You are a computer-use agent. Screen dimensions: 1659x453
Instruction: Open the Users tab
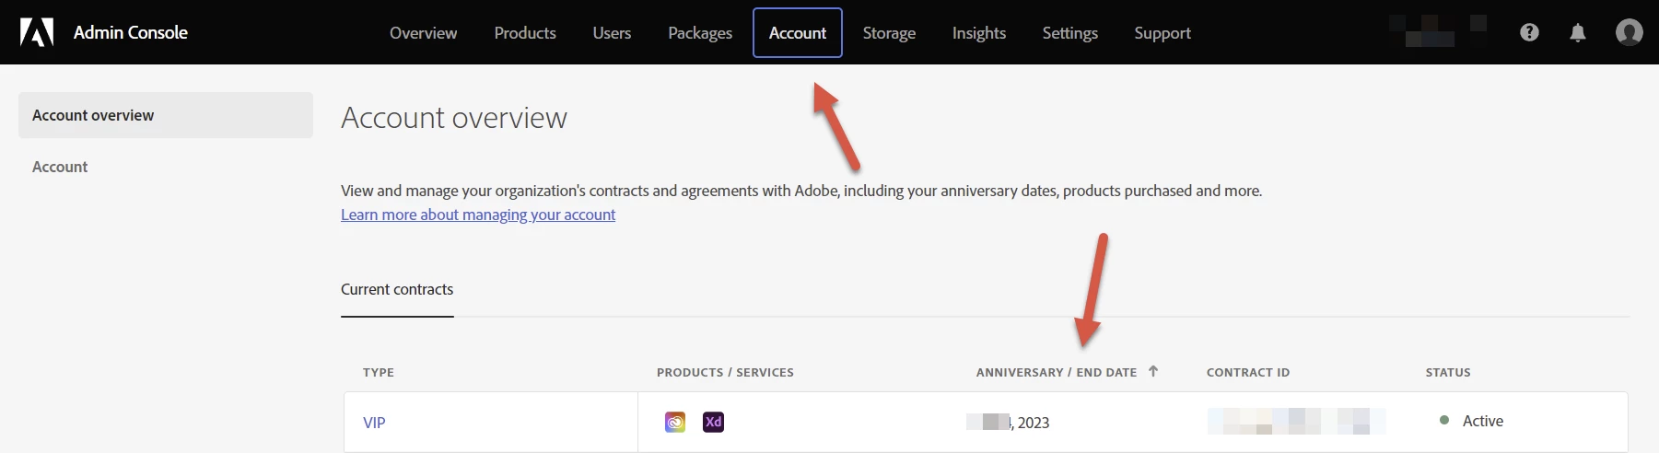tap(612, 33)
